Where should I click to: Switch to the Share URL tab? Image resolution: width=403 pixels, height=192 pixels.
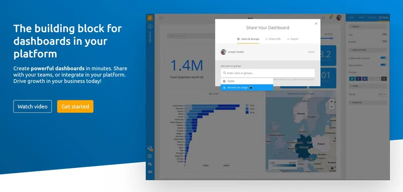[273, 39]
